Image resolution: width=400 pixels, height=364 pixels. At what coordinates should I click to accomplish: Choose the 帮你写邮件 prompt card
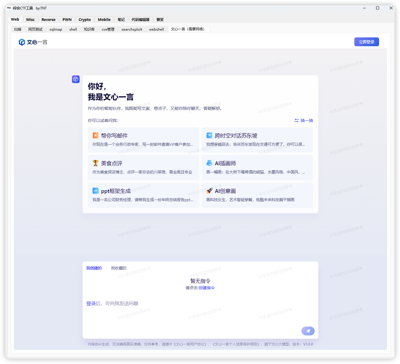point(144,140)
